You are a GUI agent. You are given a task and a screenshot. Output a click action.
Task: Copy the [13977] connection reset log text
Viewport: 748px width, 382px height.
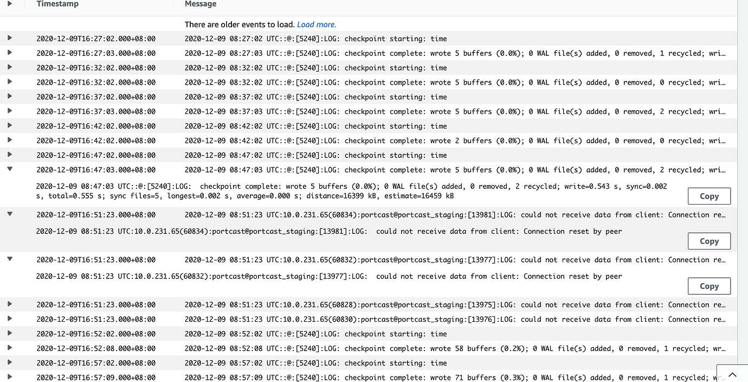tap(709, 286)
